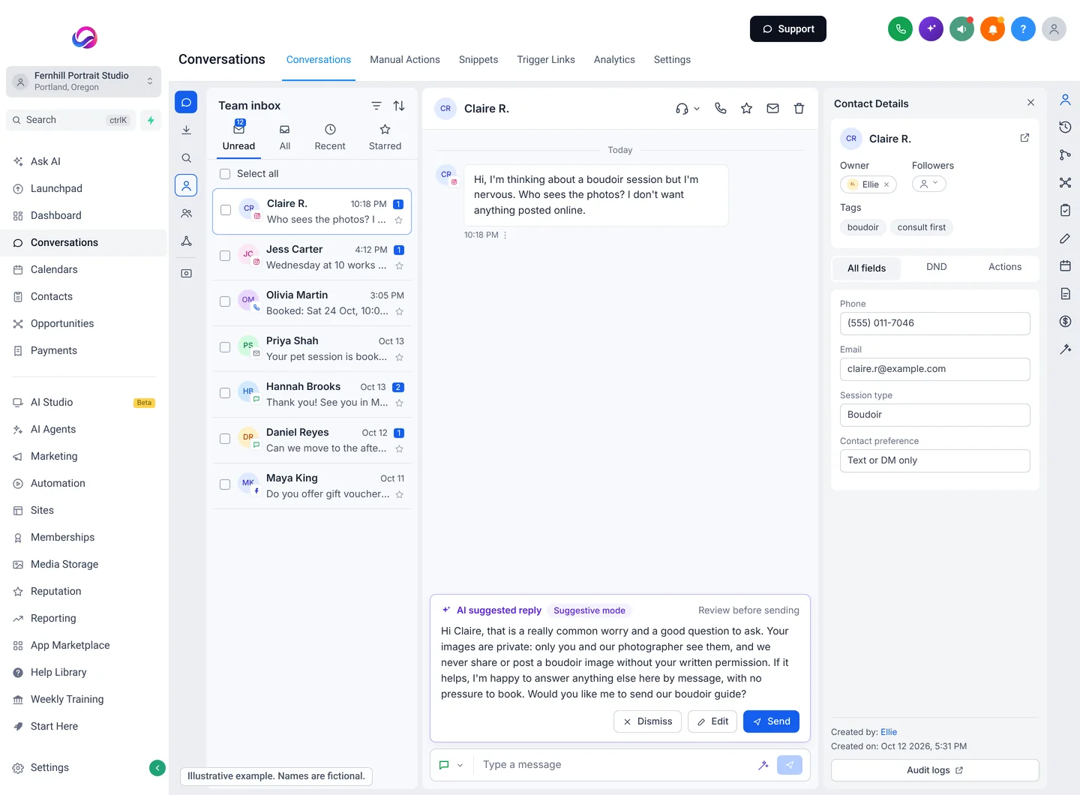
Task: Delete conversation using trash icon
Action: coord(799,108)
